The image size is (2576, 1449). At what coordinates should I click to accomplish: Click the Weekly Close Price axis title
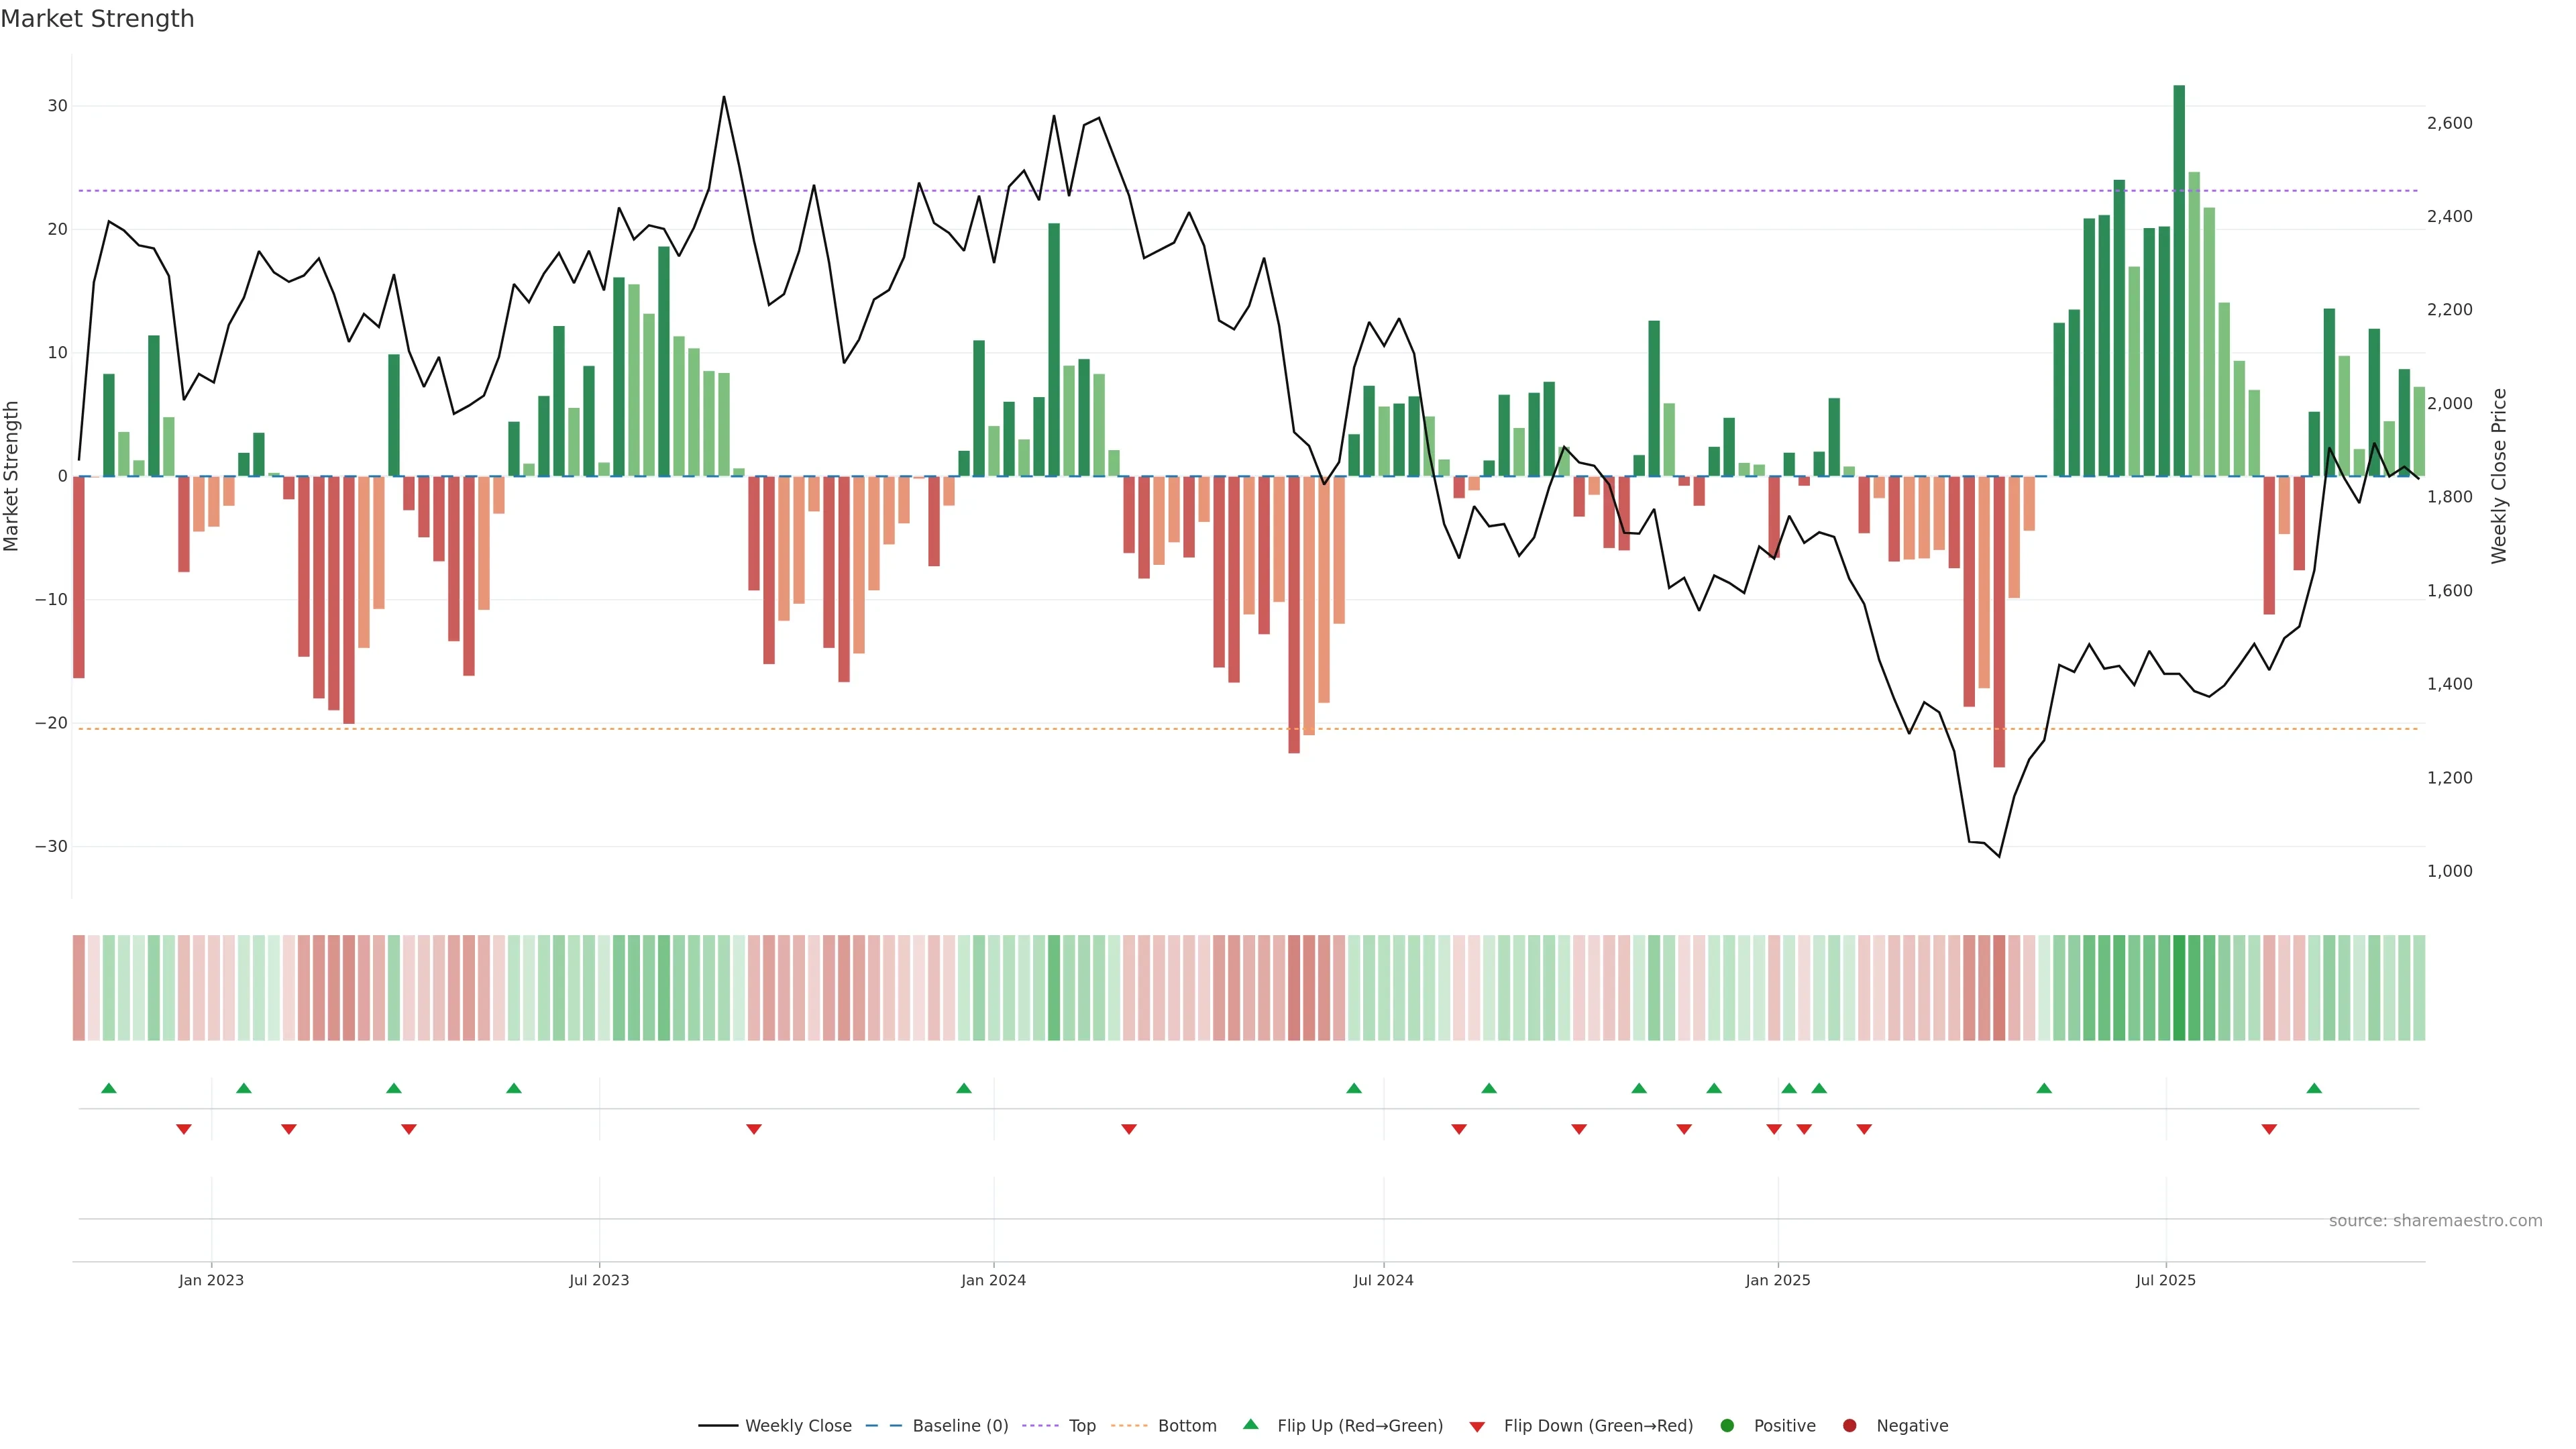2499,476
